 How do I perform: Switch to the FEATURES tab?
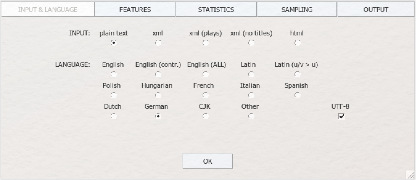pyautogui.click(x=135, y=10)
